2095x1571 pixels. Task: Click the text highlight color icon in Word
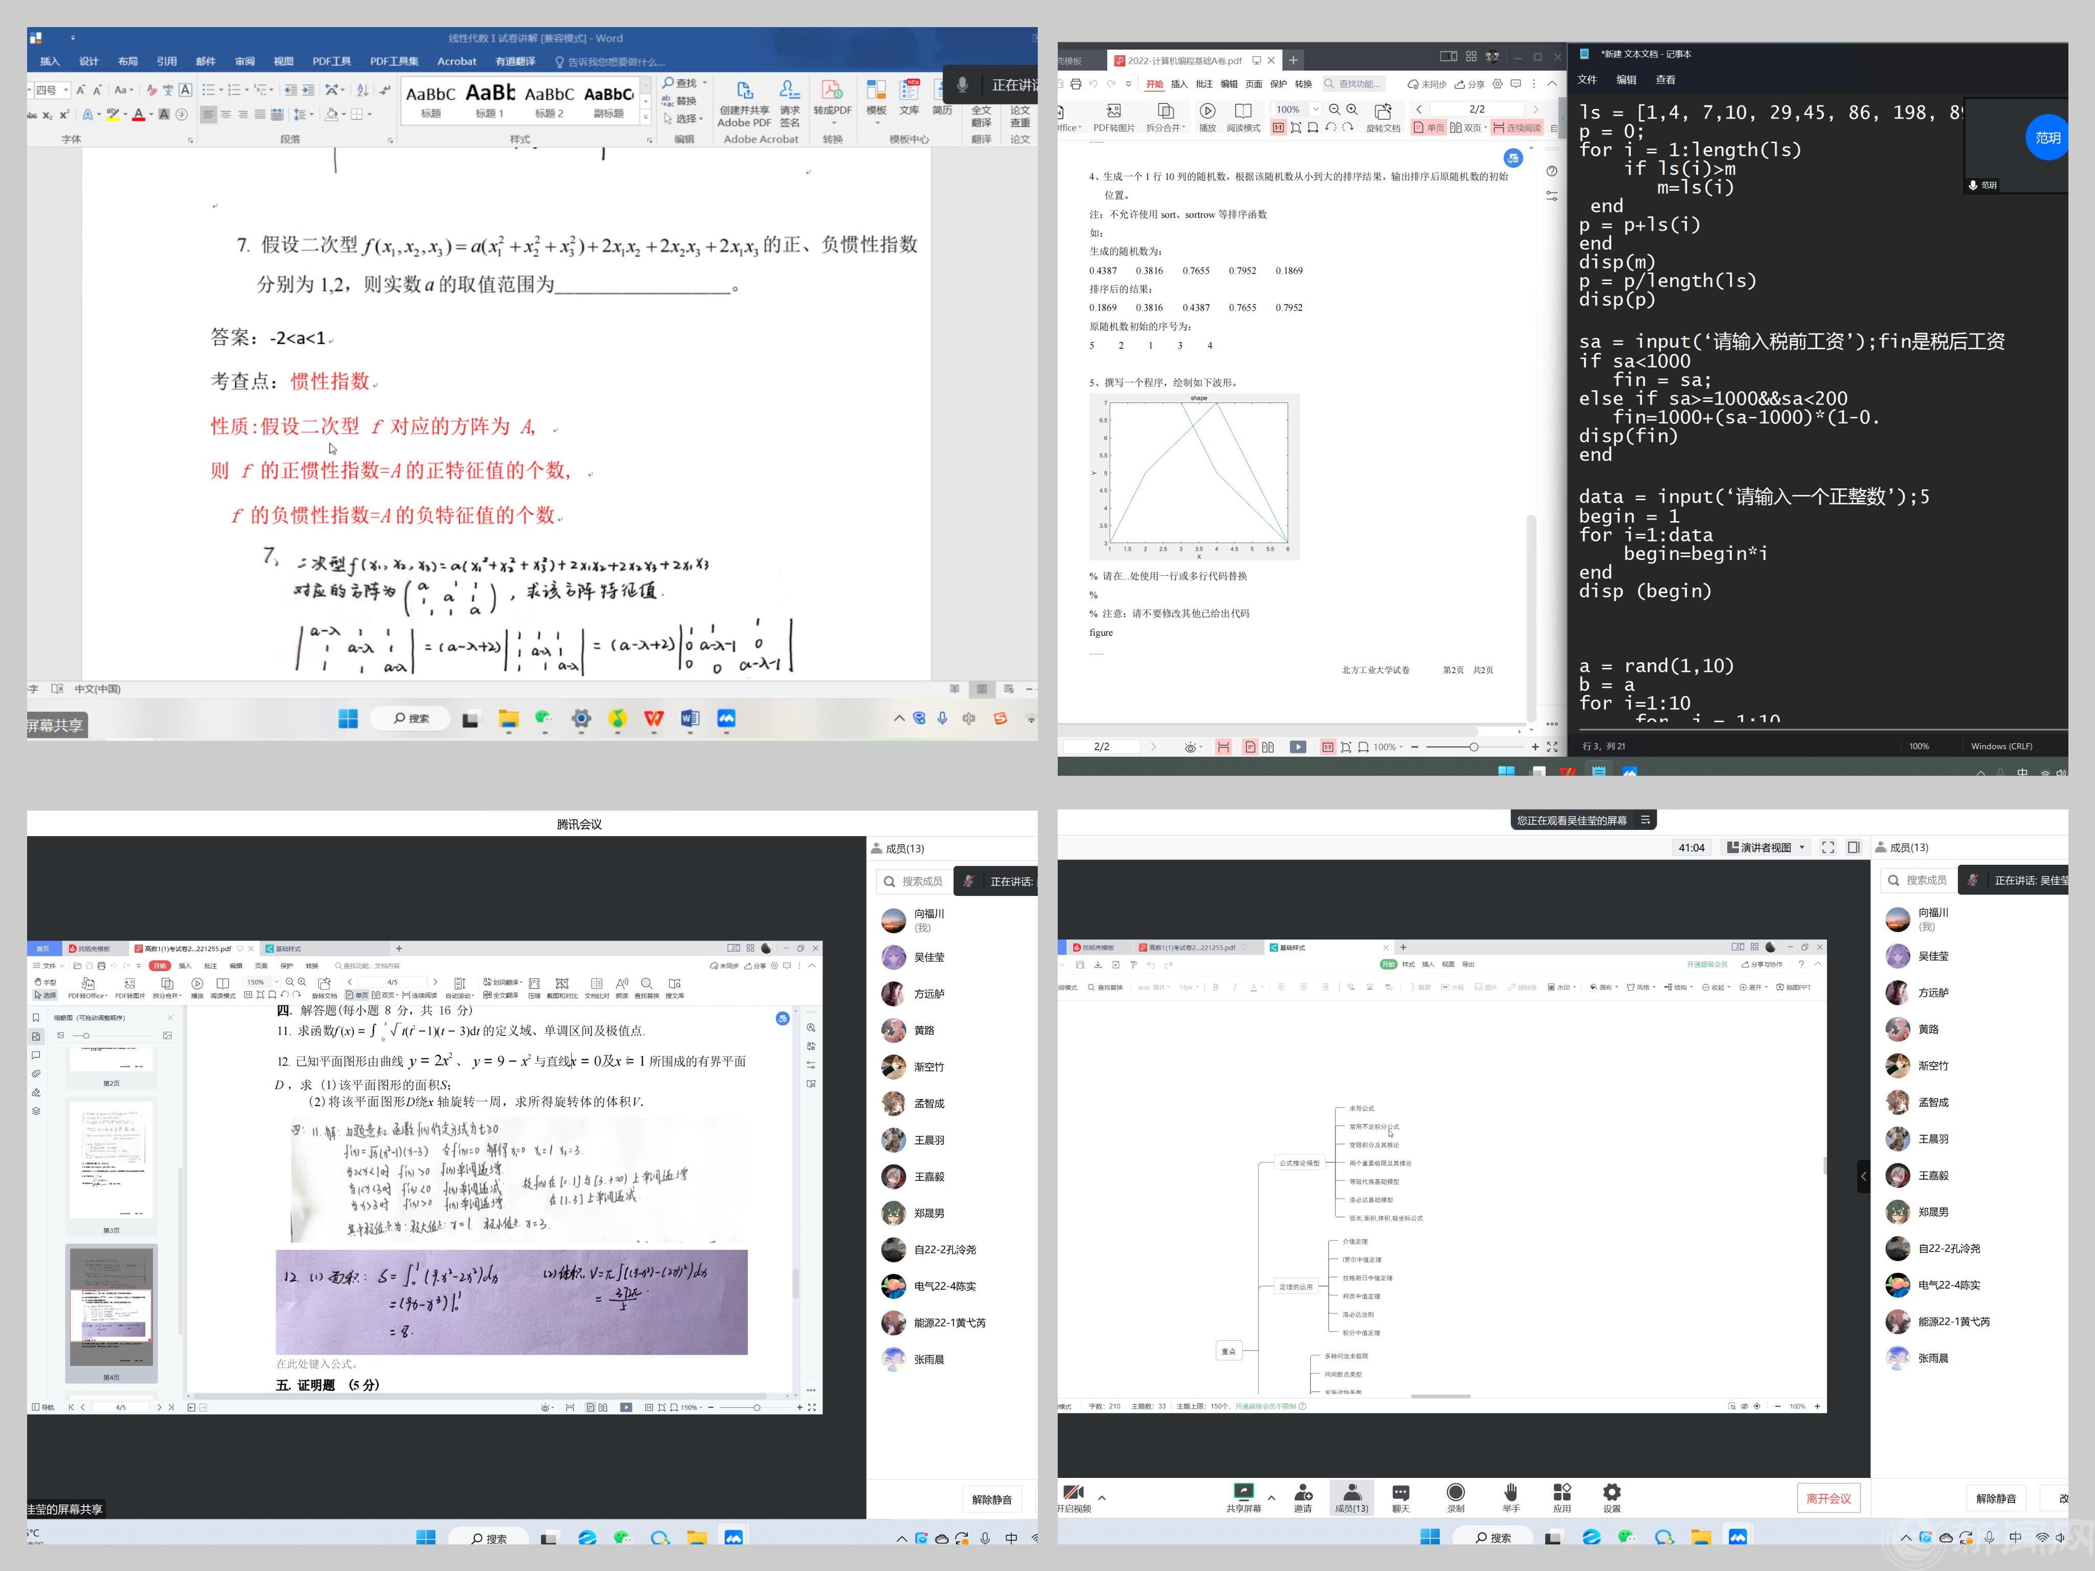tap(113, 115)
